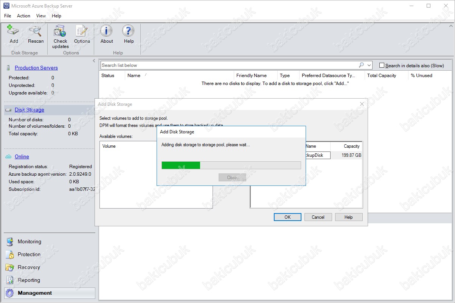Click the green progress bar

(x=181, y=165)
